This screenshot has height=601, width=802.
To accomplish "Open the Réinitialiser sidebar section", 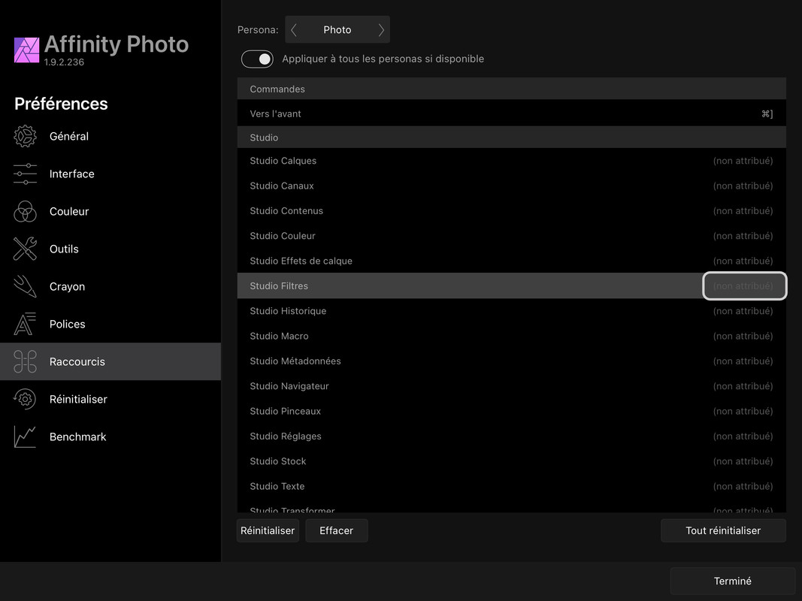I will click(x=110, y=399).
